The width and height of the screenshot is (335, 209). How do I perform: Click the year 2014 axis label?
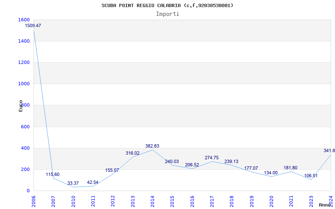point(152,201)
